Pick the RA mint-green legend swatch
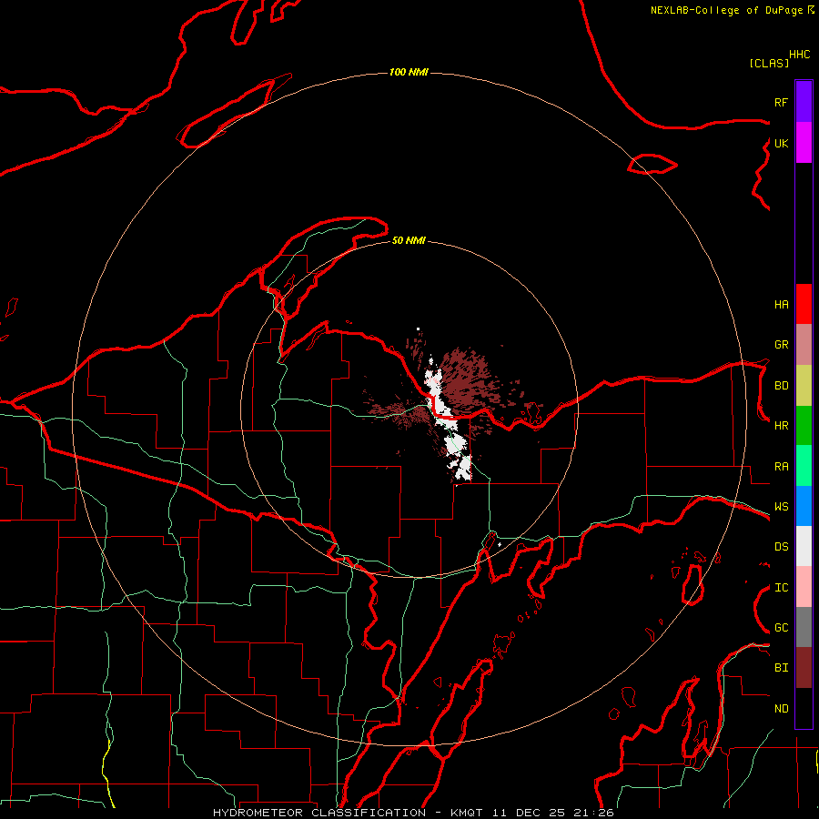The height and width of the screenshot is (819, 819). [804, 466]
